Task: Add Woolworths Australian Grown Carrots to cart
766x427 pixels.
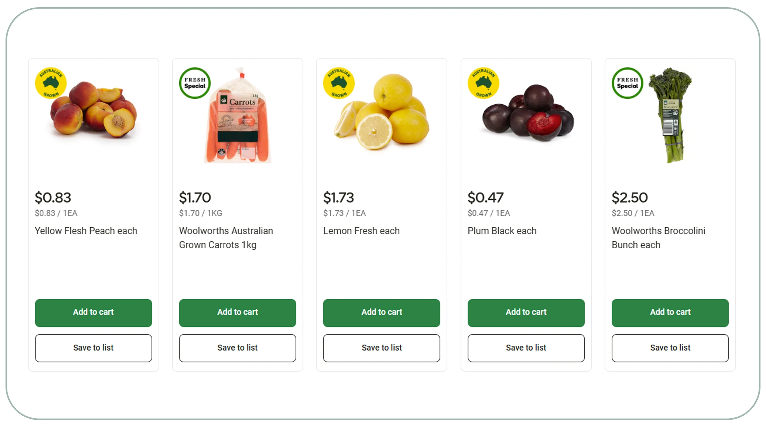Action: point(237,313)
